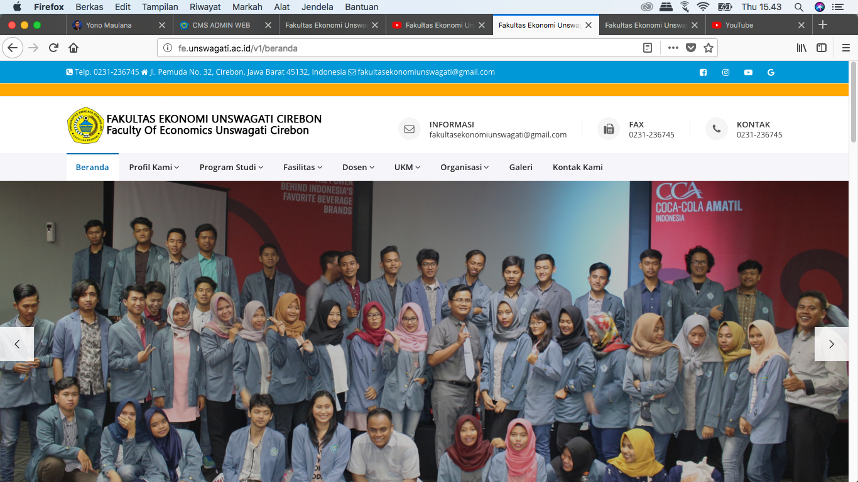
Task: Expand the UKM dropdown menu
Action: pos(407,167)
